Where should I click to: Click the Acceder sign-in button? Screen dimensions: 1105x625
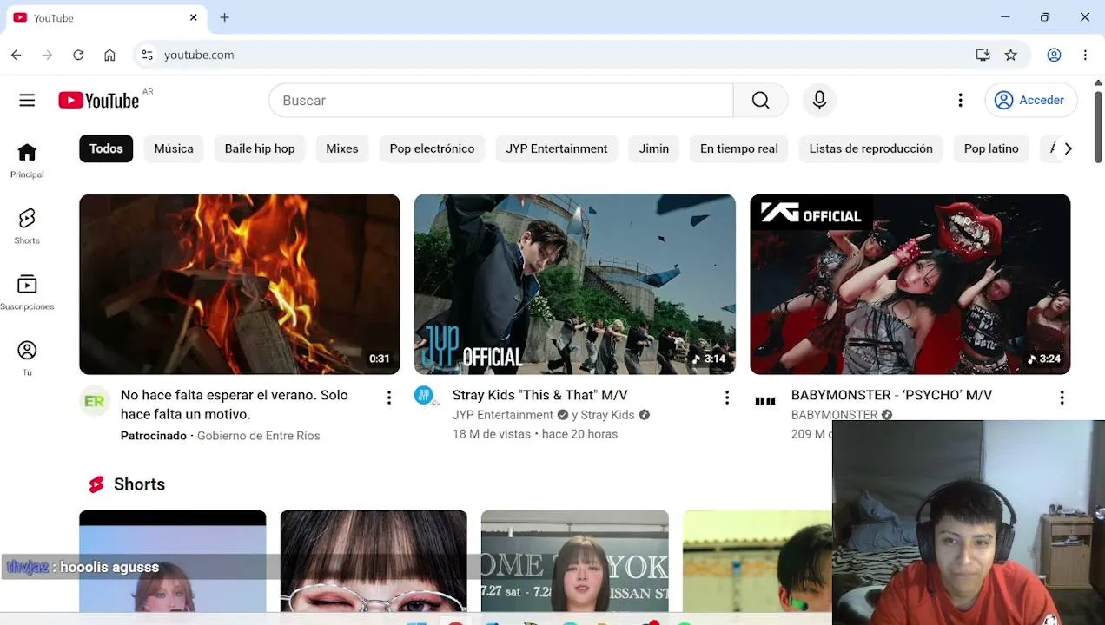click(x=1031, y=101)
